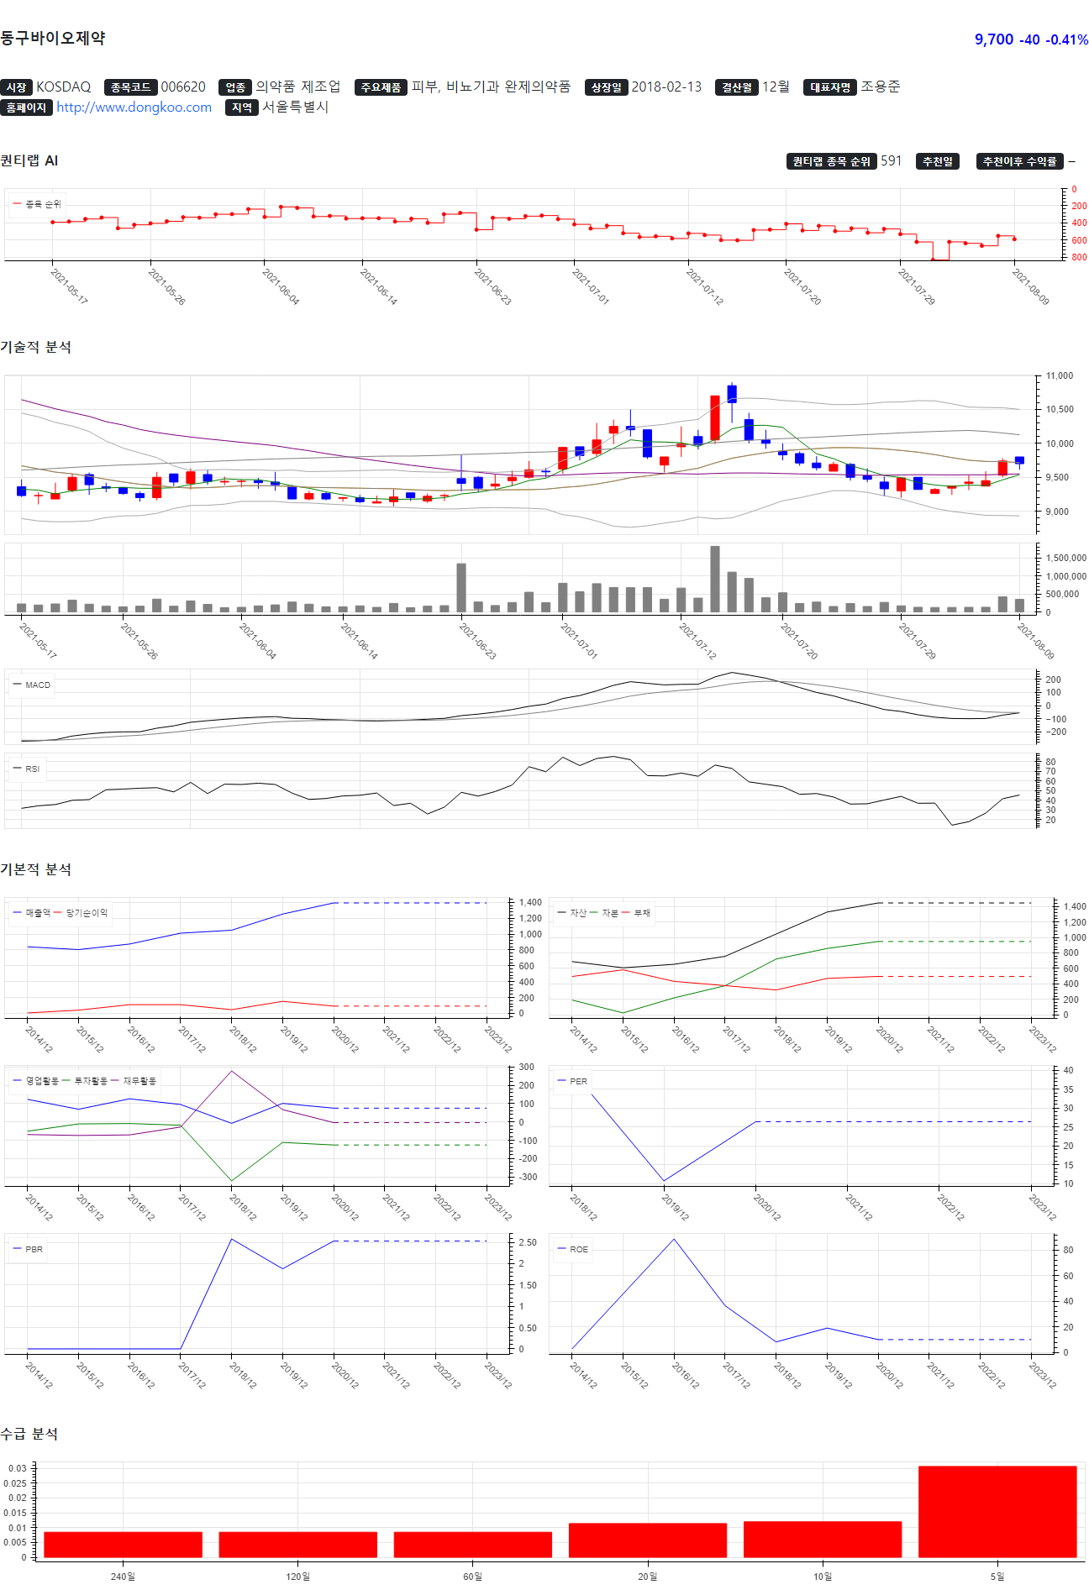Click the PBR peak point at 2018/12
Image resolution: width=1089 pixels, height=1590 pixels.
pos(232,1239)
